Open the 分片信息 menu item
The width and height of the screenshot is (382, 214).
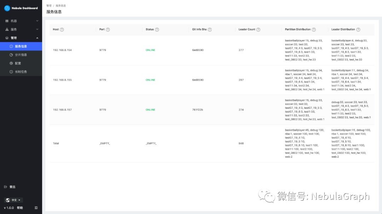[21, 55]
